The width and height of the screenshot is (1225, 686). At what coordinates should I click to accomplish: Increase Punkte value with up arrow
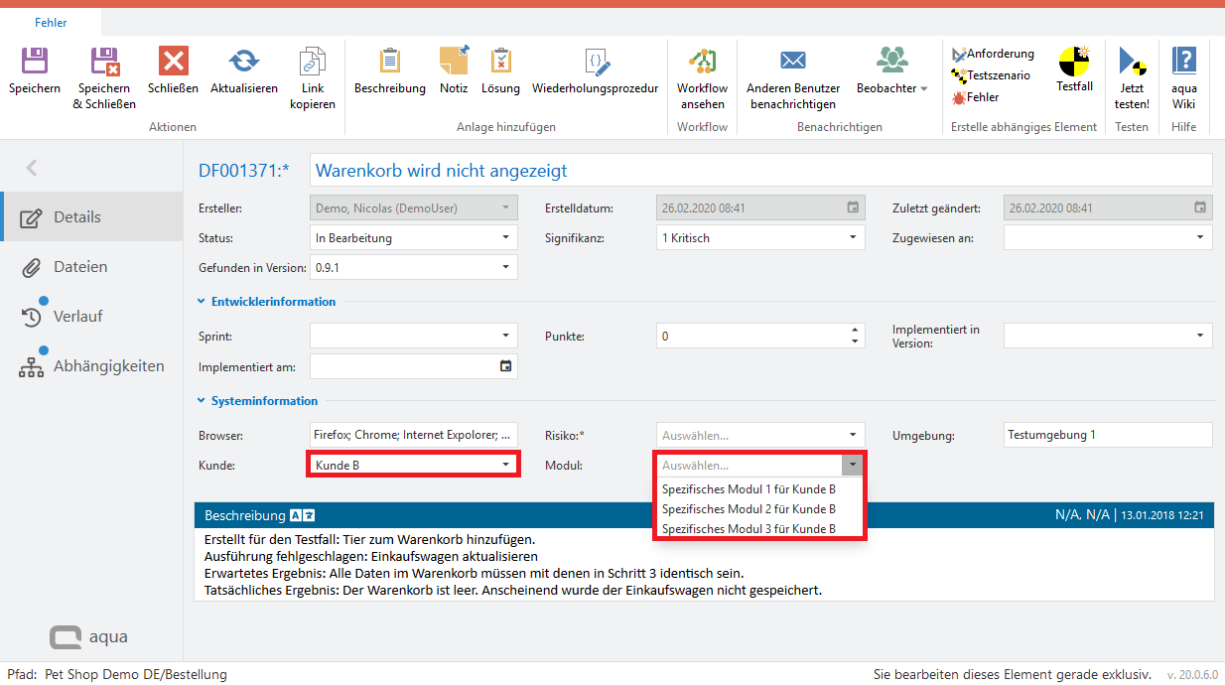855,331
